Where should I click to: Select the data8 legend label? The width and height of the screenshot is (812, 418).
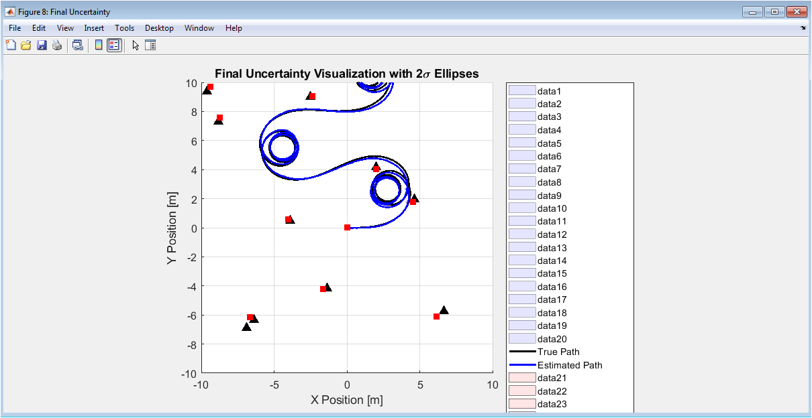pyautogui.click(x=550, y=182)
